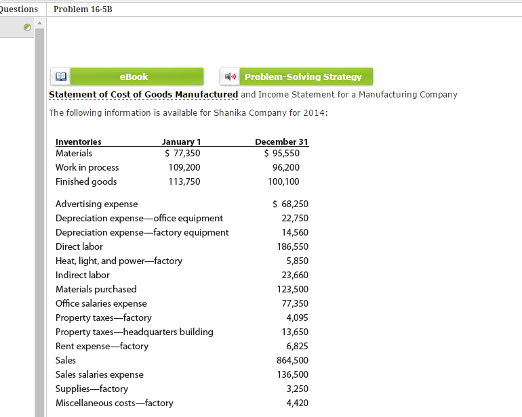Select the Problem 16-5B header
522x417 pixels.
point(83,9)
